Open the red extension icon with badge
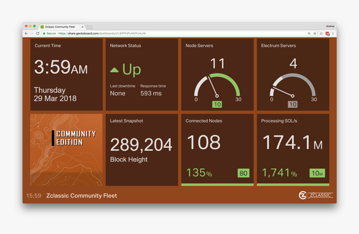This screenshot has height=234, width=359. pos(327,34)
